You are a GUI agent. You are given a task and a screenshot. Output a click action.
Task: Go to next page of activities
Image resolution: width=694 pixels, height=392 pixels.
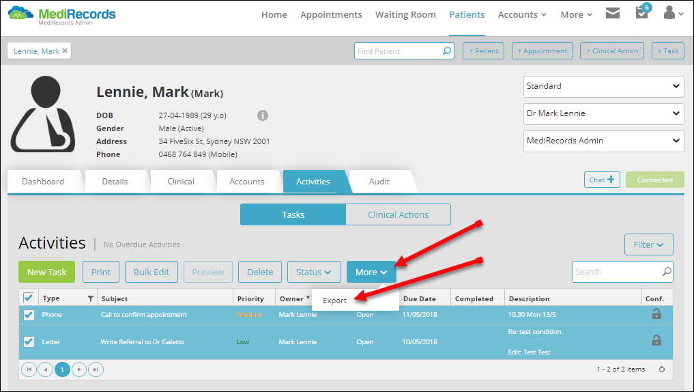pyautogui.click(x=79, y=369)
